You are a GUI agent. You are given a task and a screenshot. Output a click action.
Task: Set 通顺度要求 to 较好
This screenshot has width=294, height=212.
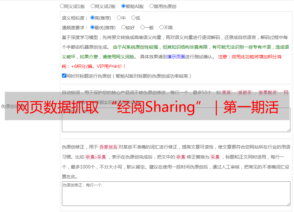(123, 27)
